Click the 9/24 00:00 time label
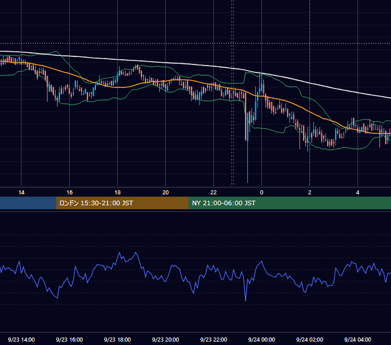The height and width of the screenshot is (345, 391). [262, 339]
